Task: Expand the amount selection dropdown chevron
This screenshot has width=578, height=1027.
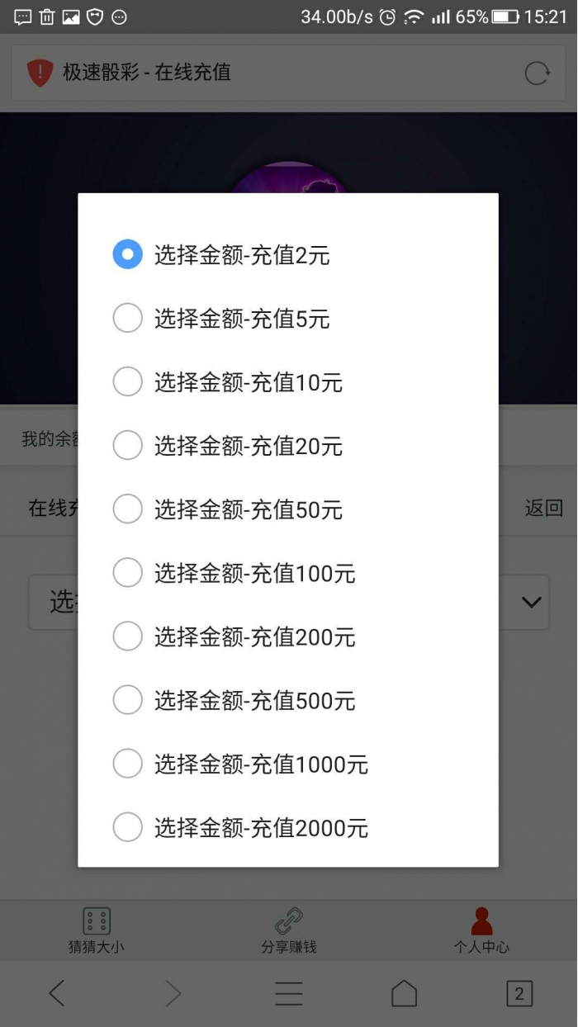Action: (531, 603)
